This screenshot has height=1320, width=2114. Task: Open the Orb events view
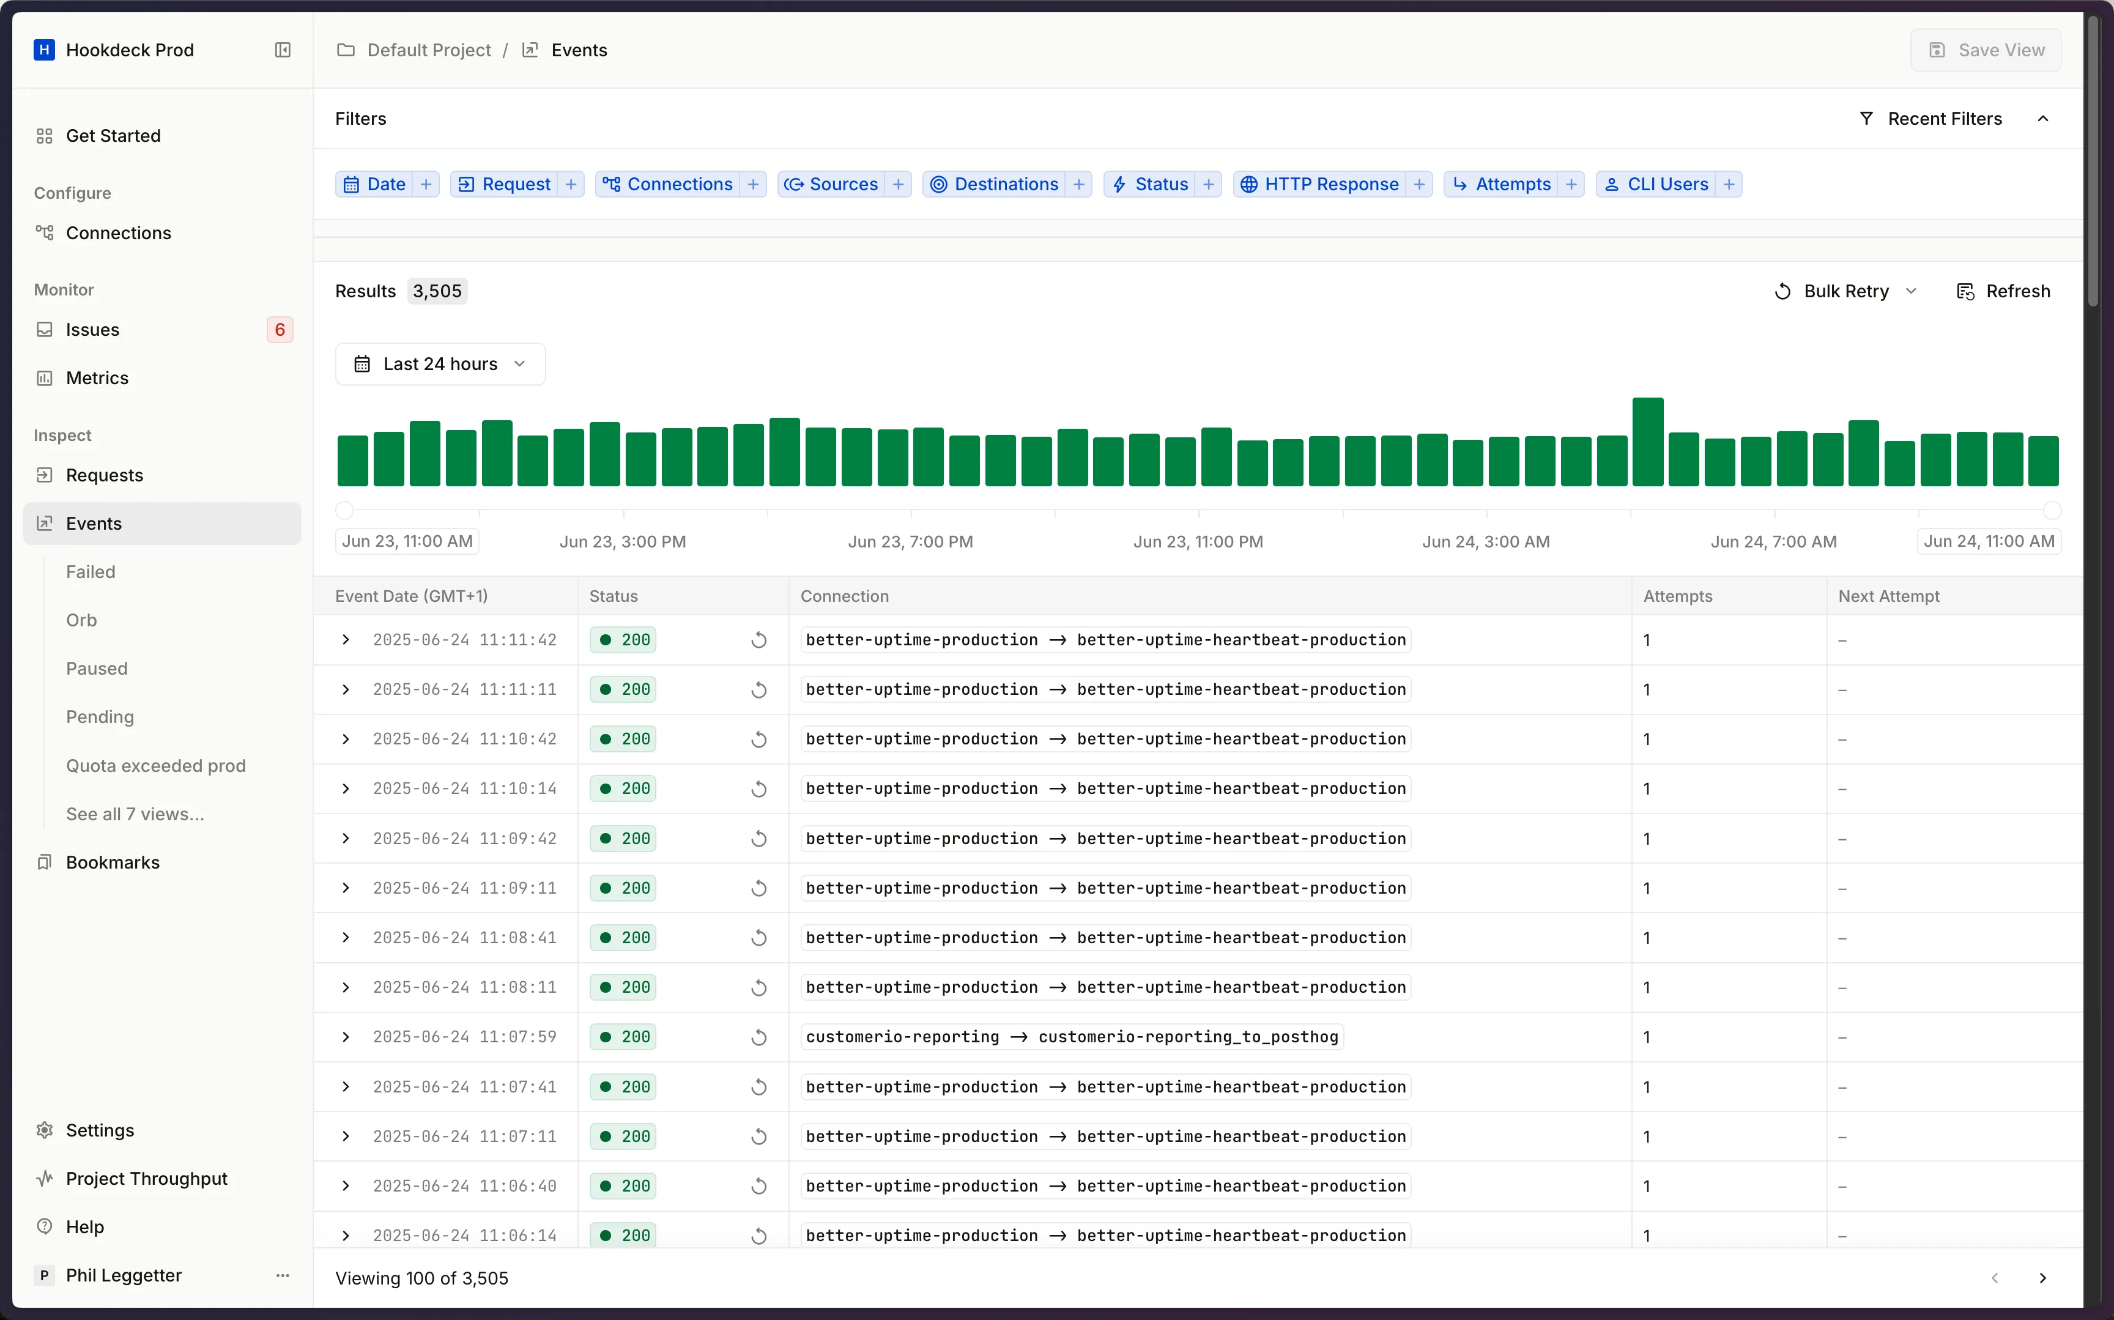point(81,620)
